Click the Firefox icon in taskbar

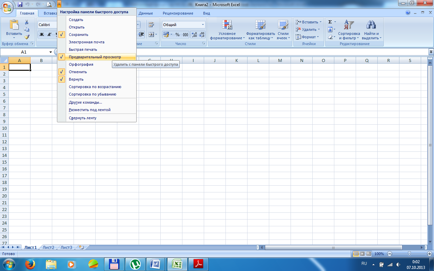point(30,264)
